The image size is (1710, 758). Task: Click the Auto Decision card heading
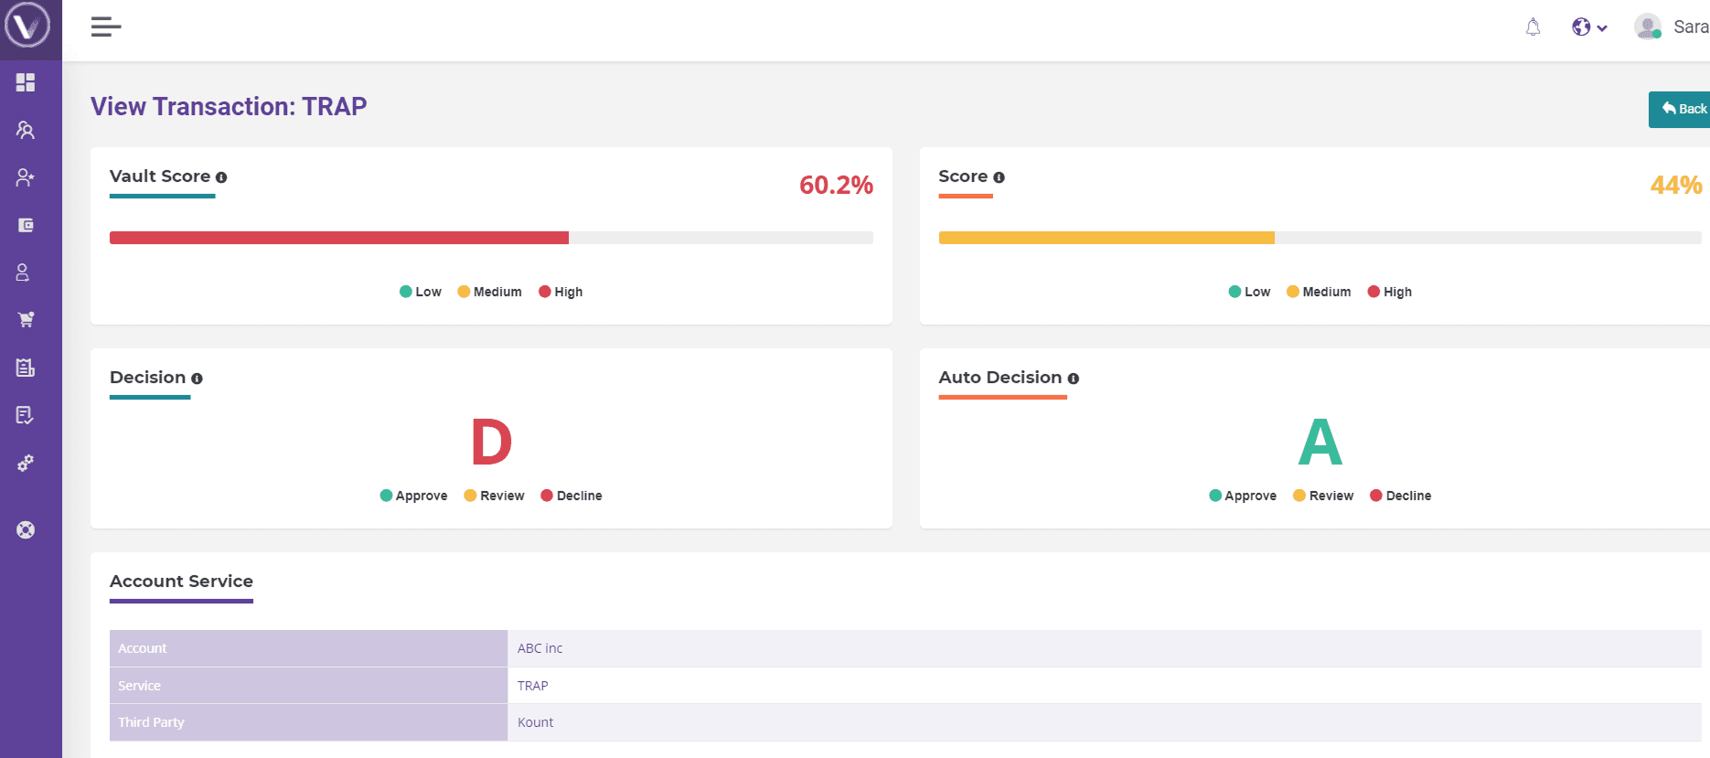tap(1000, 378)
